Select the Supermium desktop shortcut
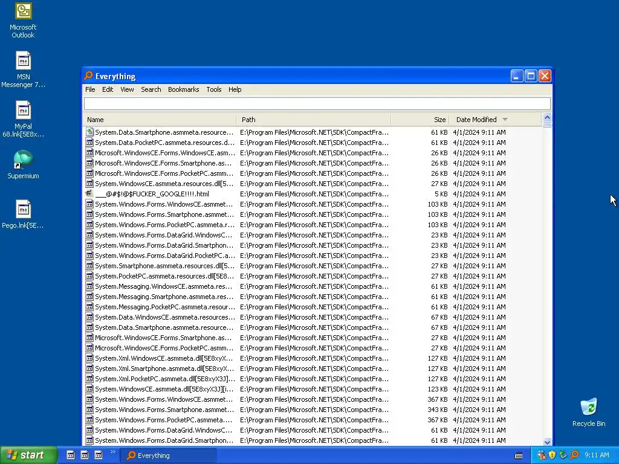Image resolution: width=619 pixels, height=464 pixels. coord(23,164)
